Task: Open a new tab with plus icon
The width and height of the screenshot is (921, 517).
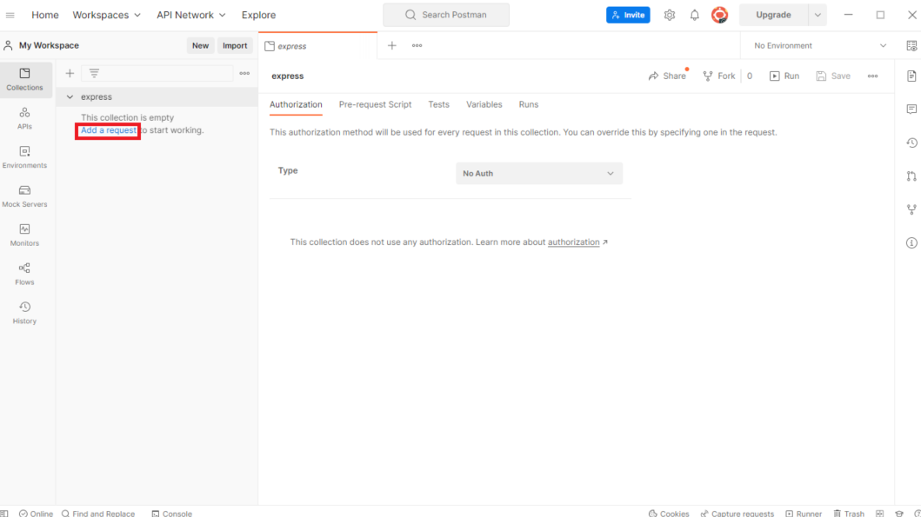Action: [391, 46]
